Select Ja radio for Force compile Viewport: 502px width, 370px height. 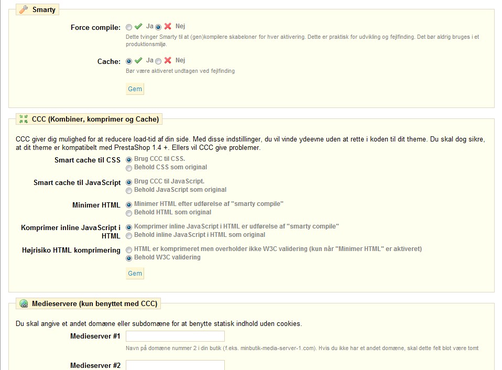coord(129,27)
